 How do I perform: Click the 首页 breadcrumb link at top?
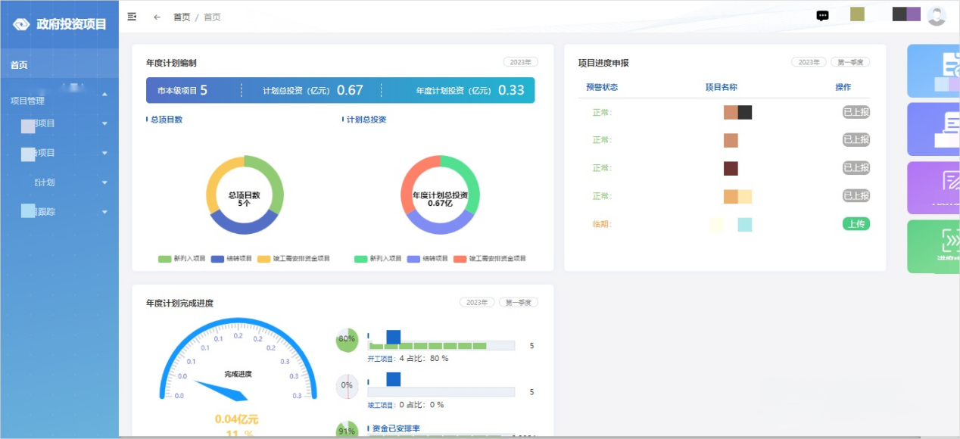(182, 16)
